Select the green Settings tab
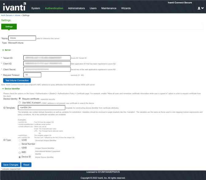Viewport: 206px width, 180px height. point(9,27)
